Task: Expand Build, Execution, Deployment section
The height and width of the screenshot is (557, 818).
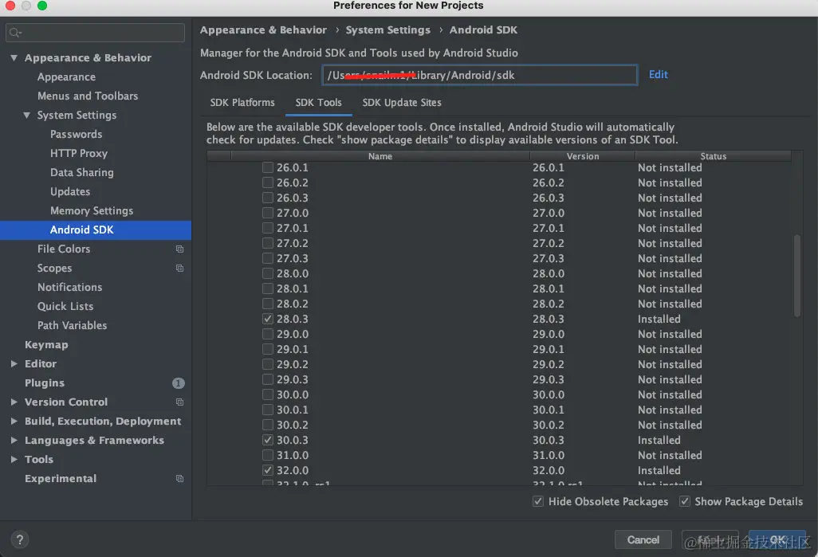Action: pos(14,422)
